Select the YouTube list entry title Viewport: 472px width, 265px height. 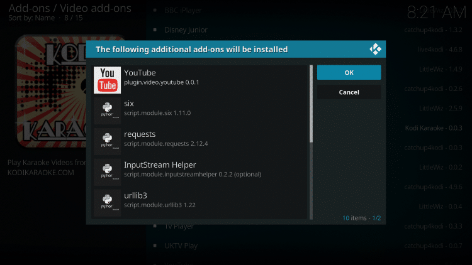pyautogui.click(x=140, y=73)
